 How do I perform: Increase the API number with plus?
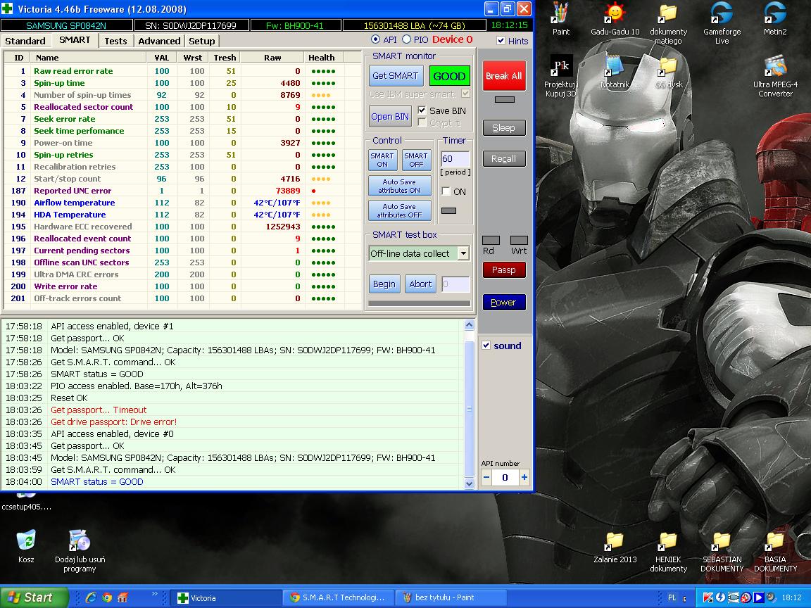pos(524,477)
